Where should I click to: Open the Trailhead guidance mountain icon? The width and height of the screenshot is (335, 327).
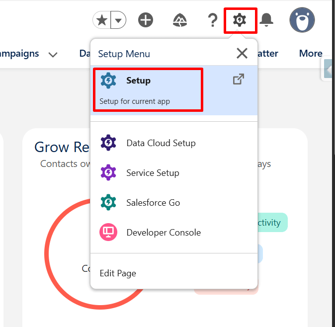179,20
